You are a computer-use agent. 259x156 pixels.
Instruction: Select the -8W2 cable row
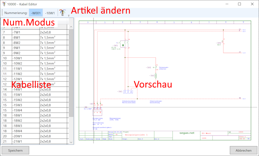(19, 43)
